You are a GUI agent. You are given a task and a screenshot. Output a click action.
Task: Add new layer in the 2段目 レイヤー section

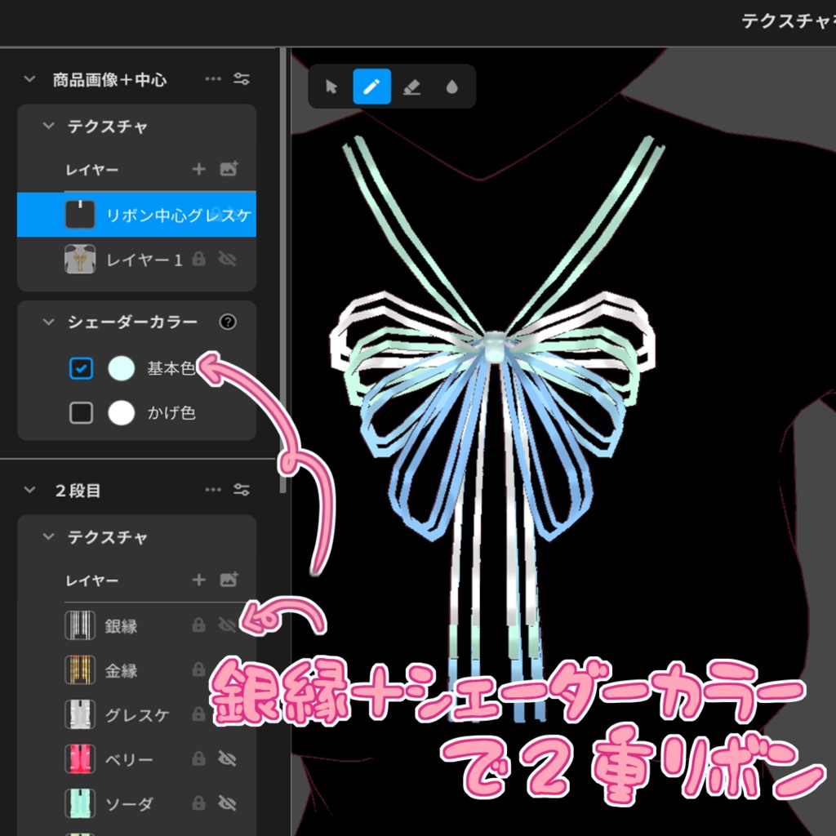199,580
